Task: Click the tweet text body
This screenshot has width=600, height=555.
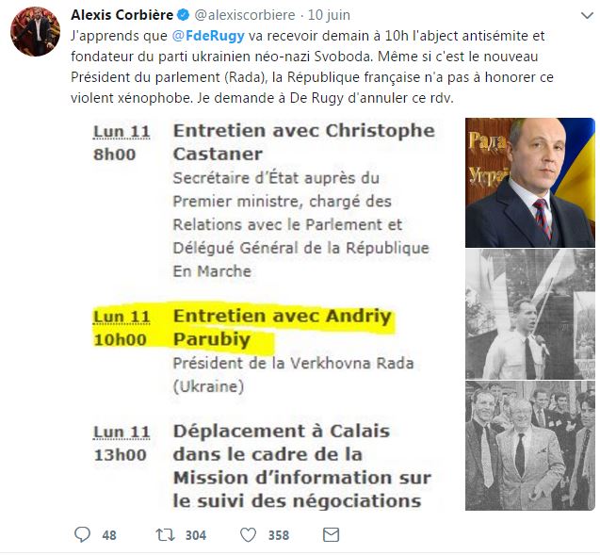Action: point(312,67)
